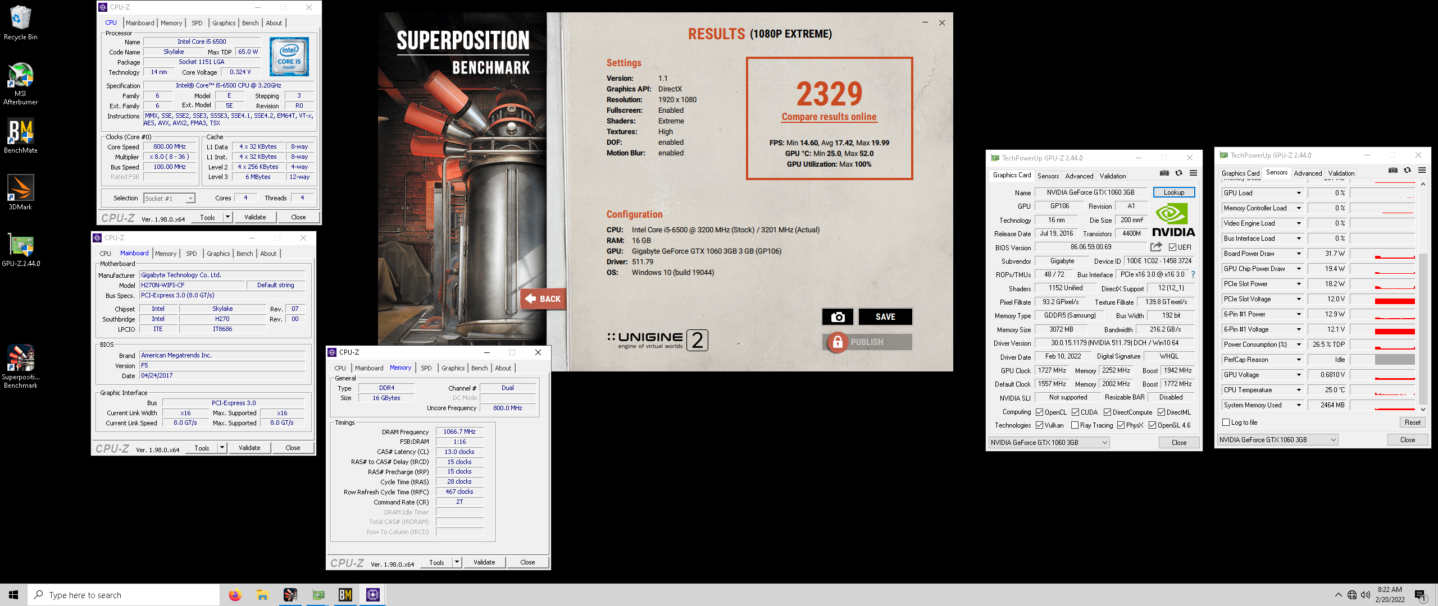Click Reset button in GPU-Z Sensors
The image size is (1438, 606).
tap(1413, 423)
